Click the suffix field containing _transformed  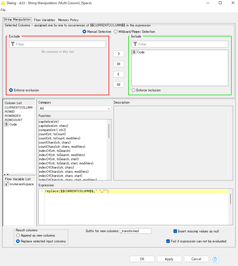coord(135,231)
